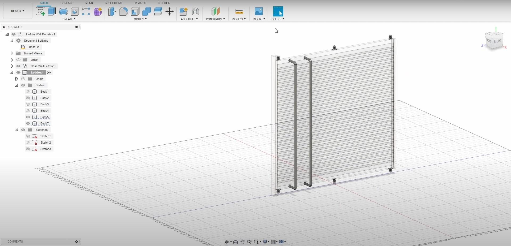Select the Extrude tool

[52, 11]
